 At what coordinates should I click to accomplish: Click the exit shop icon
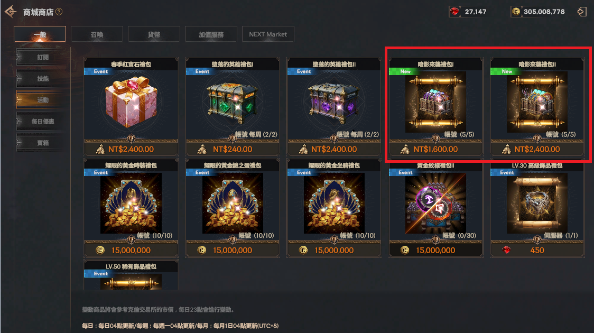click(x=581, y=12)
